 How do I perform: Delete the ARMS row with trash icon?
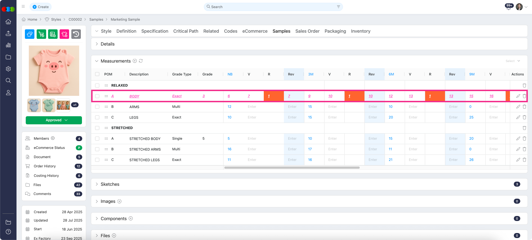[x=524, y=107]
